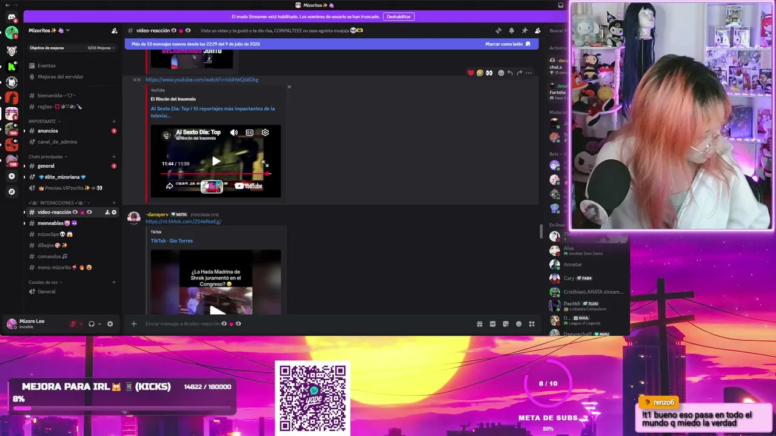Click Marcar como leído
The width and height of the screenshot is (776, 436).
pyautogui.click(x=508, y=44)
